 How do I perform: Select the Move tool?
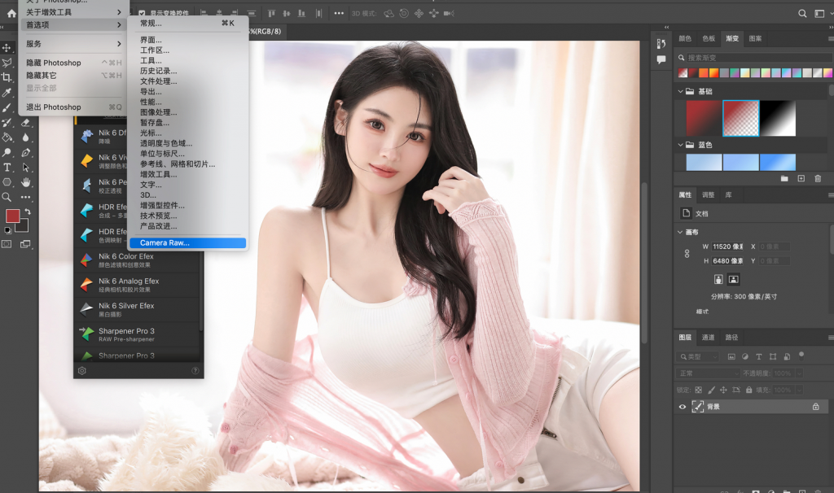coord(7,47)
